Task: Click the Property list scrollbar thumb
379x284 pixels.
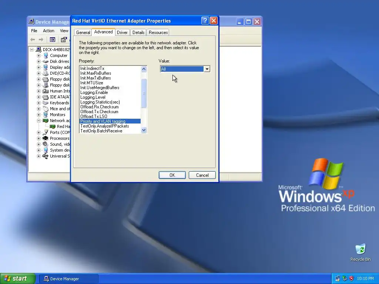Action: (x=144, y=93)
